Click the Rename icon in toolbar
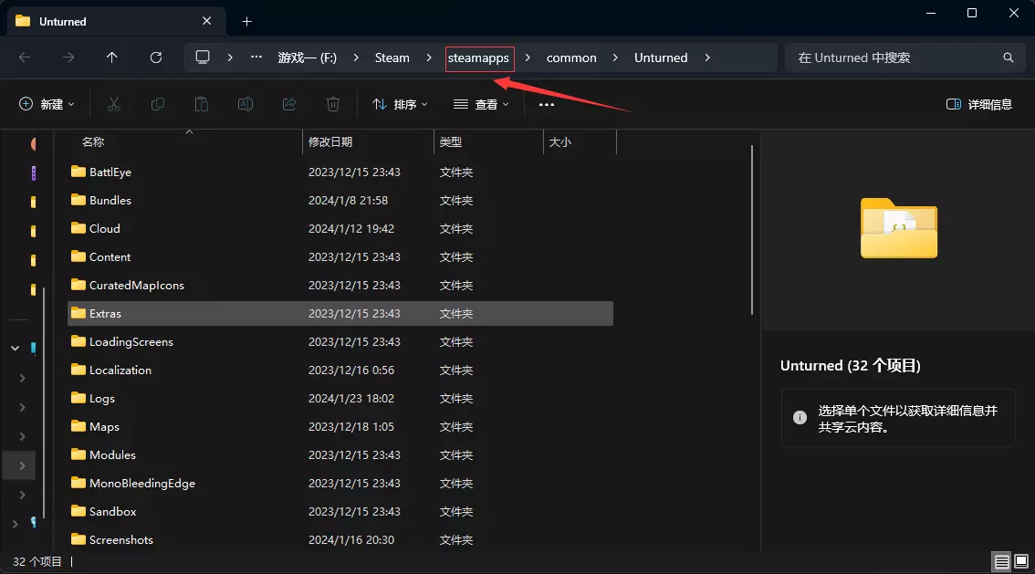 click(x=246, y=104)
